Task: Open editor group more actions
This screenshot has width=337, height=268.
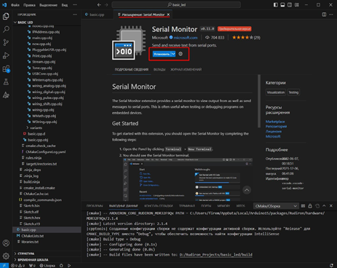Action: (331, 15)
